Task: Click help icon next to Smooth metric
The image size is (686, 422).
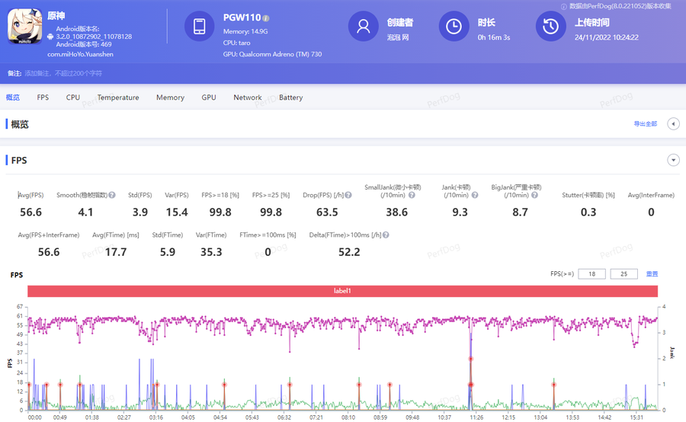Action: click(x=112, y=195)
